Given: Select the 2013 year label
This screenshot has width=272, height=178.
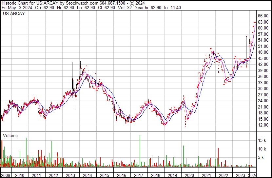Looking at the screenshot, I should coord(70,175).
